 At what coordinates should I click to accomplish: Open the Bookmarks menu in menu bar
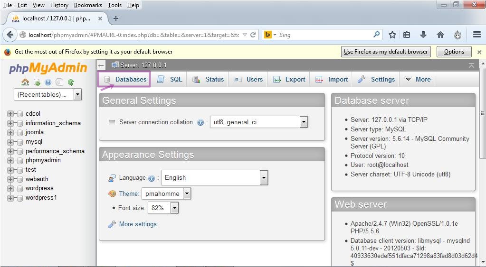(x=88, y=5)
